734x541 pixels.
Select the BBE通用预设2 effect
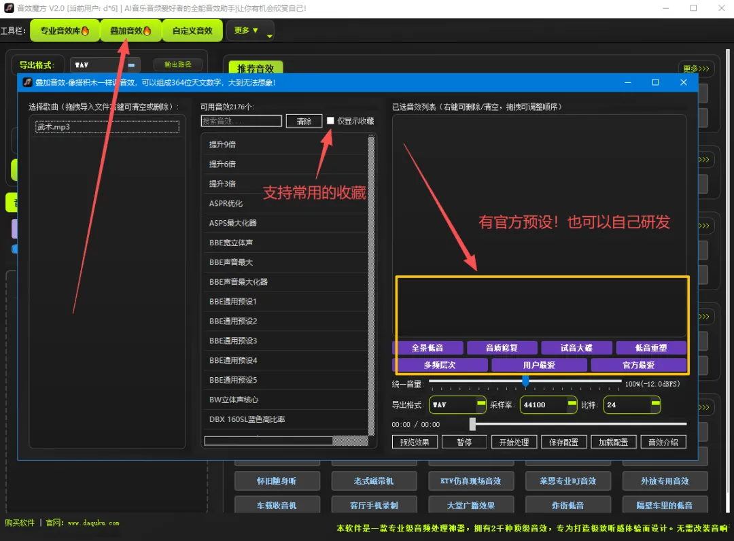[285, 321]
